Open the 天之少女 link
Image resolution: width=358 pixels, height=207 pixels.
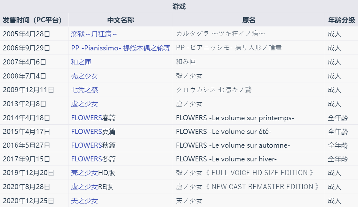(x=84, y=201)
